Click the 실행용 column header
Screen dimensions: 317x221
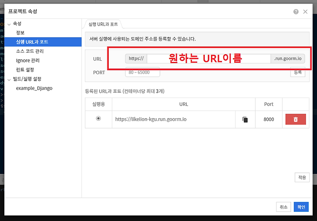[x=99, y=104]
